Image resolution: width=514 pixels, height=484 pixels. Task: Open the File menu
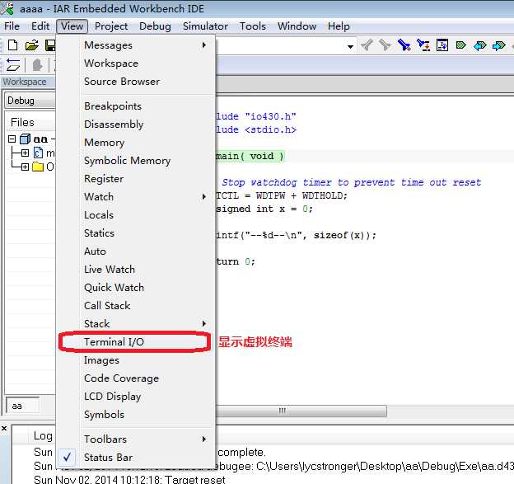click(x=12, y=26)
